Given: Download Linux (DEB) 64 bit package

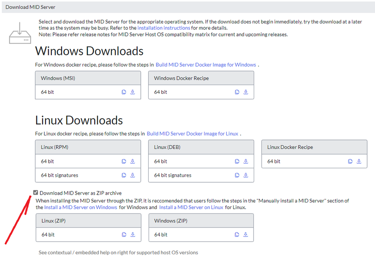Looking at the screenshot, I should [x=246, y=161].
